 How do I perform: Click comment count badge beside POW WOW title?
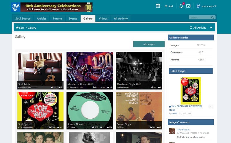pos(210,106)
